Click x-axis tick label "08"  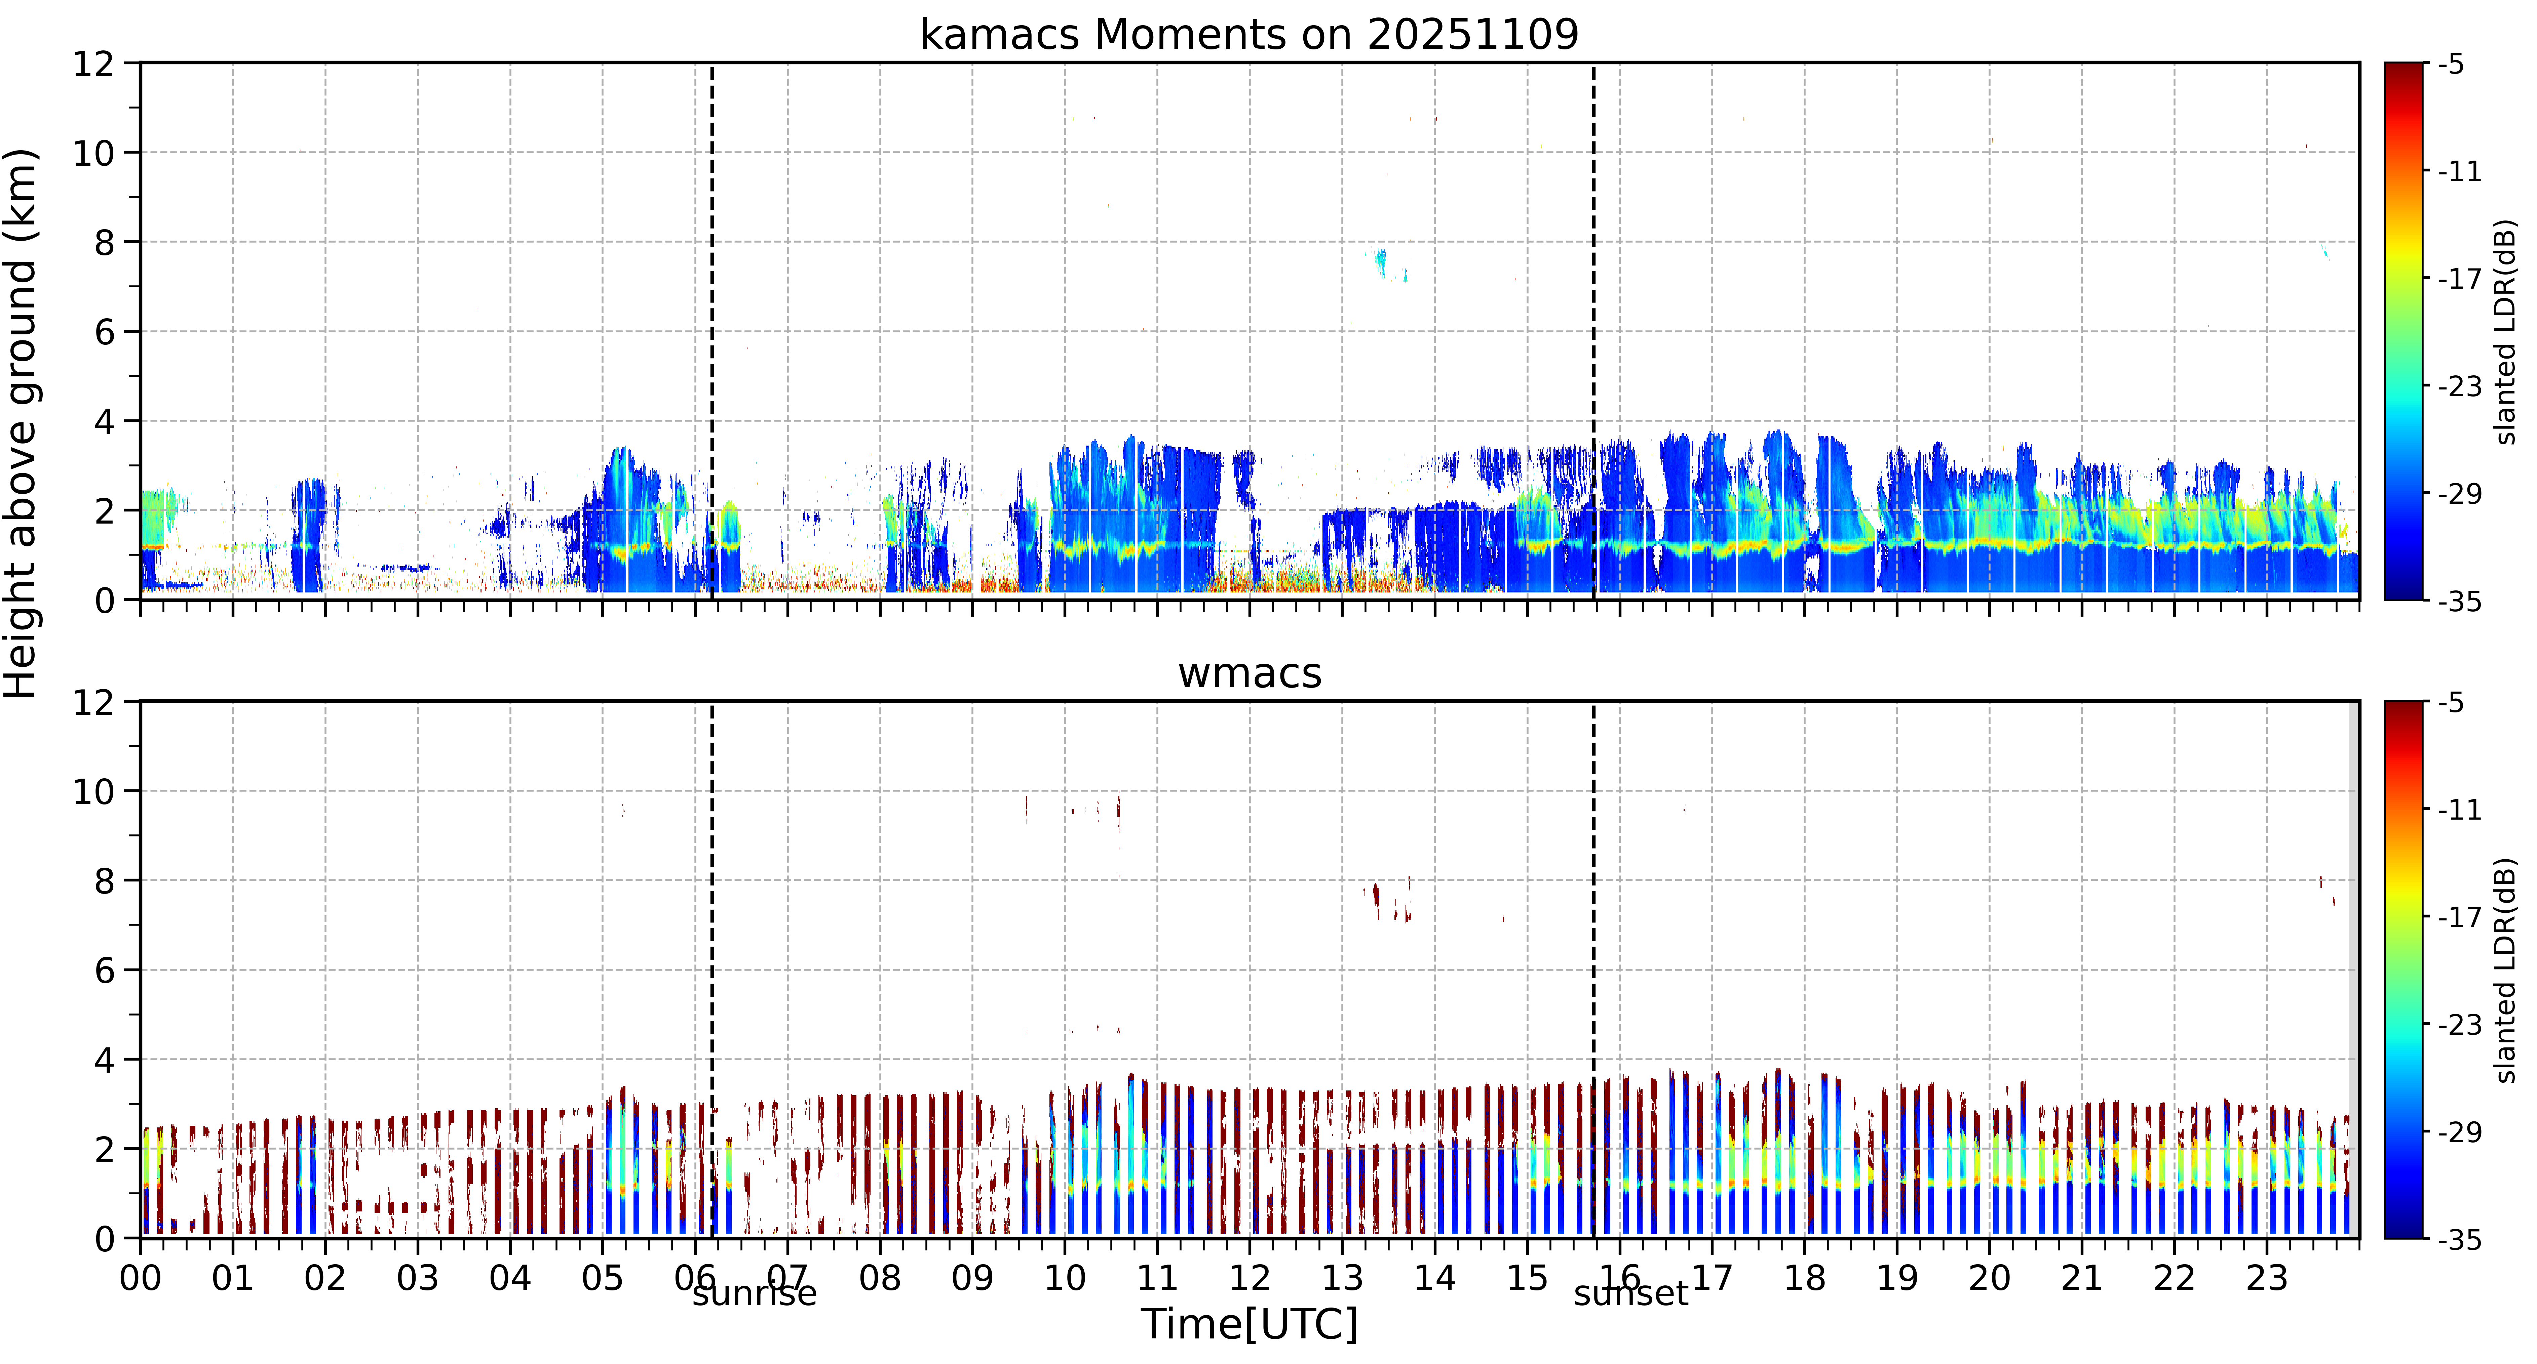[x=880, y=1278]
